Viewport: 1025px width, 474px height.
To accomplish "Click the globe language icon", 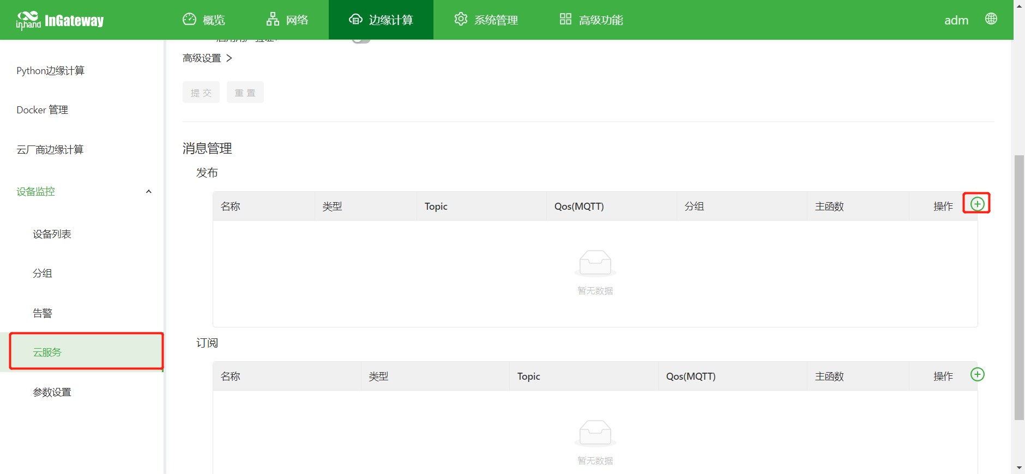I will tap(991, 19).
